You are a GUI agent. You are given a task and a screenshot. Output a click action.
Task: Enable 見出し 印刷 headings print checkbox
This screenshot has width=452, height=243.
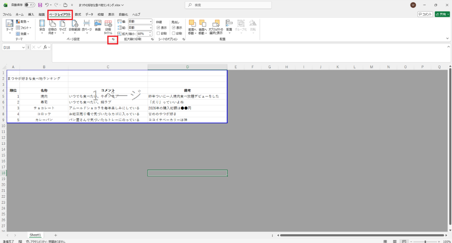[x=174, y=33]
